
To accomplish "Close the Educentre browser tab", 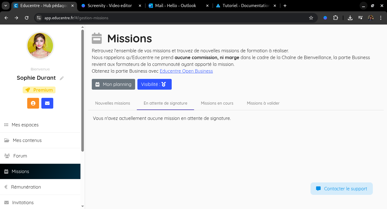I will click(x=73, y=6).
